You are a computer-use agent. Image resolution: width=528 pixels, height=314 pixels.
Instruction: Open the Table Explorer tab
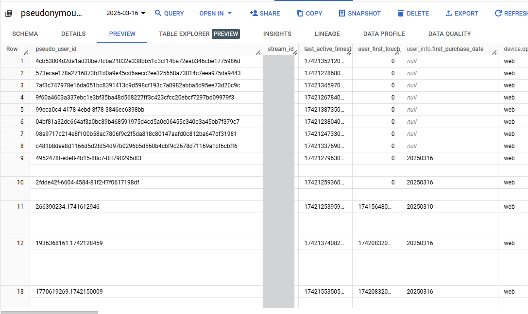point(199,34)
